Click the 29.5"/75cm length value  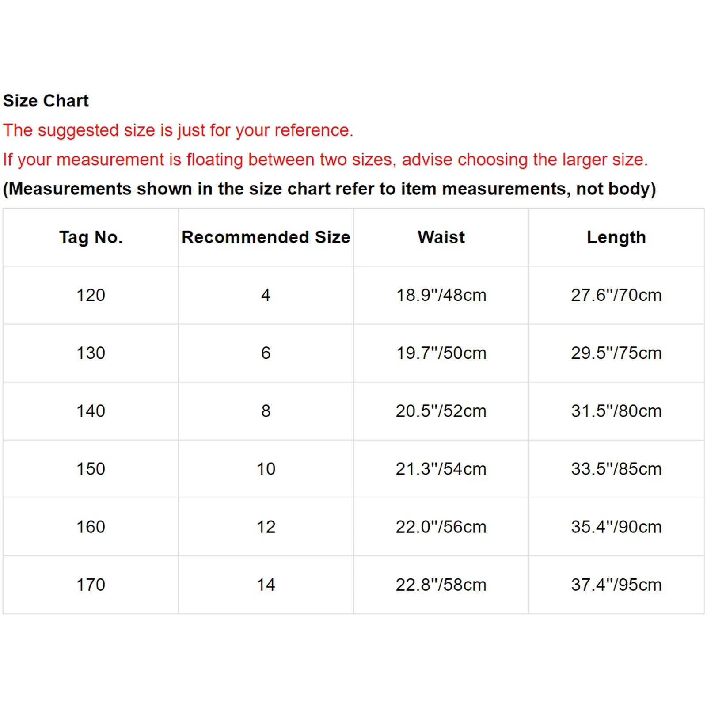click(x=616, y=353)
